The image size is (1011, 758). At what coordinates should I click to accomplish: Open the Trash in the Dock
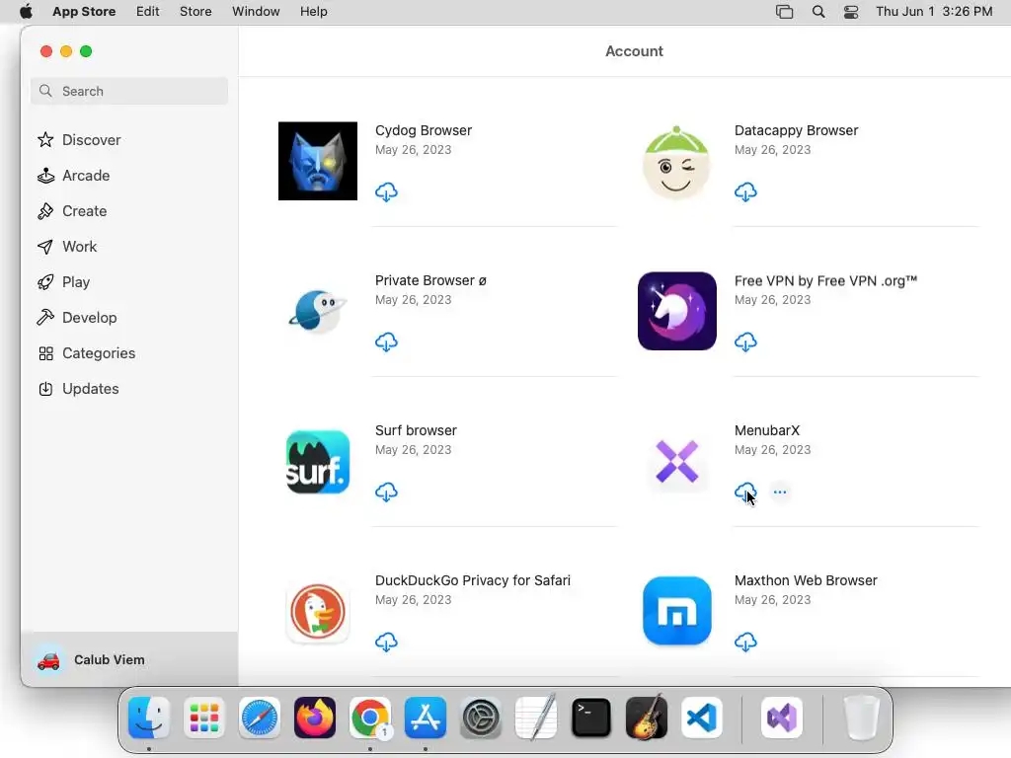click(x=862, y=718)
